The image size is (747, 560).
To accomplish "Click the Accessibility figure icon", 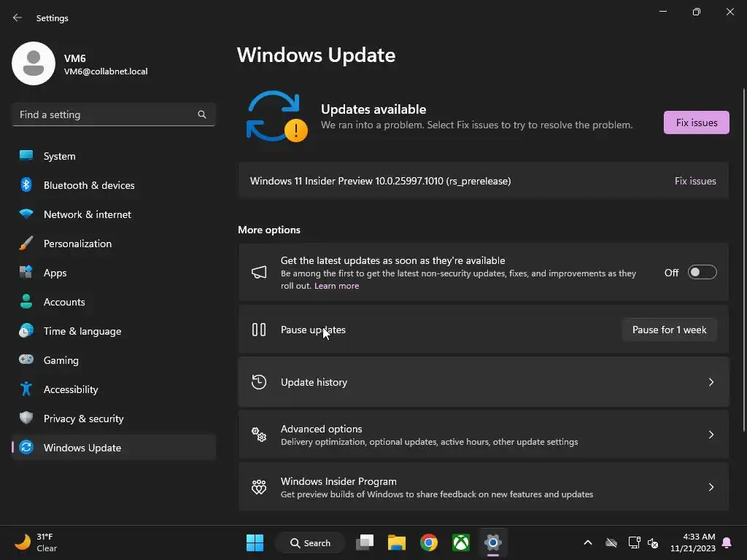I will (26, 389).
